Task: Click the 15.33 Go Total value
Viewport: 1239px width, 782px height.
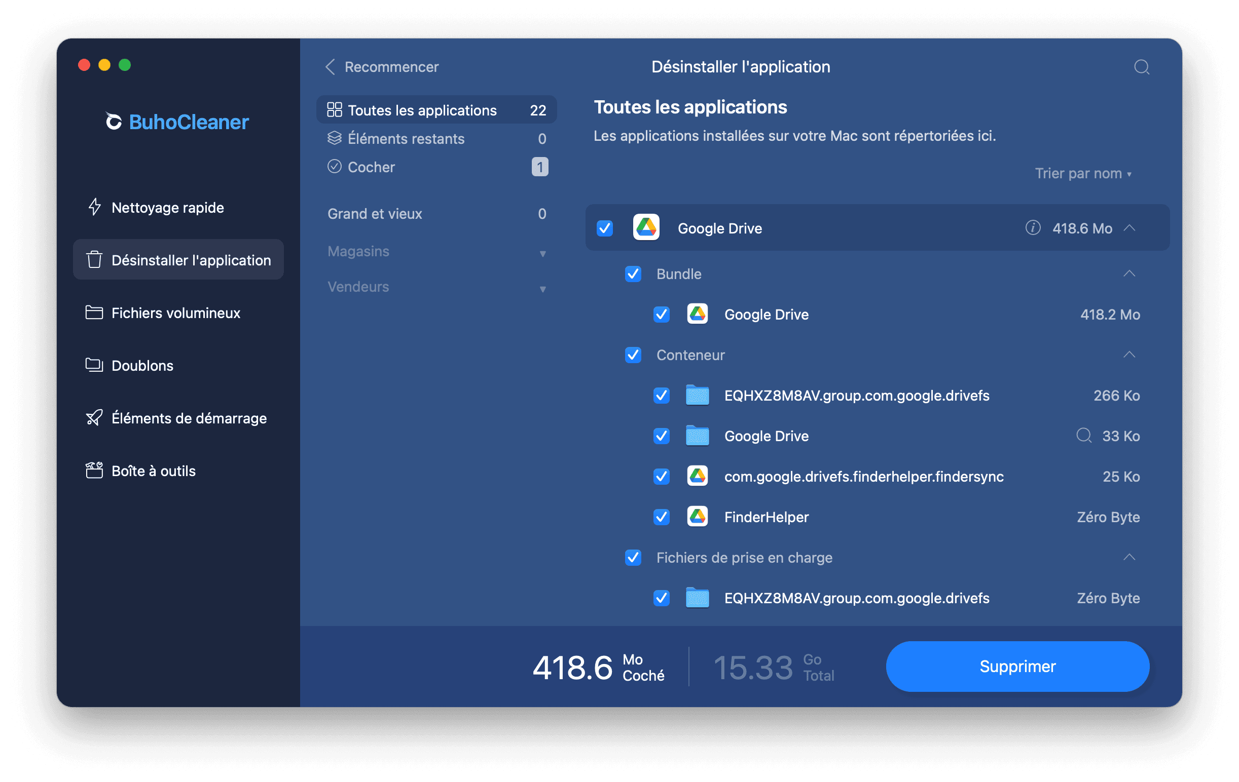Action: [x=774, y=668]
